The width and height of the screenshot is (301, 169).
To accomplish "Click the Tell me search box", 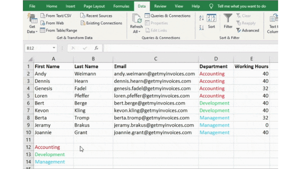I will click(241, 6).
